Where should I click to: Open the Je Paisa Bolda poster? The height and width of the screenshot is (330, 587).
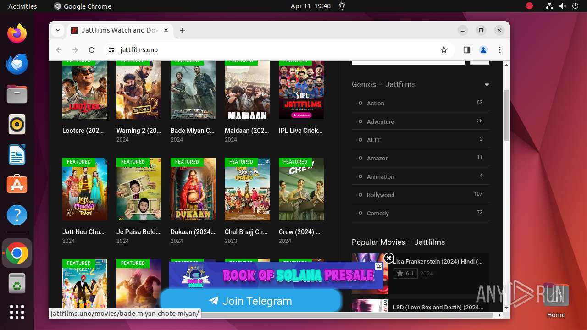pyautogui.click(x=139, y=189)
